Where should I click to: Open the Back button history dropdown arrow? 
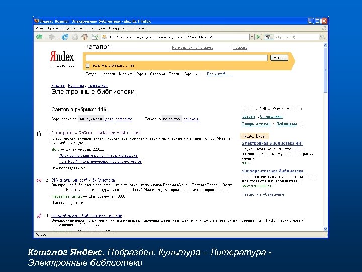coord(45,37)
